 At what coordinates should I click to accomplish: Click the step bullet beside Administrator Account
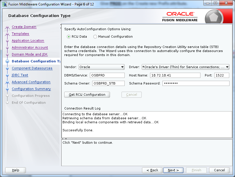[x=7, y=47]
